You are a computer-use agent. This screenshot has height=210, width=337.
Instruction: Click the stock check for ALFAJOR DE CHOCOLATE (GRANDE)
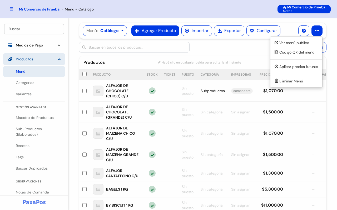coord(152,112)
